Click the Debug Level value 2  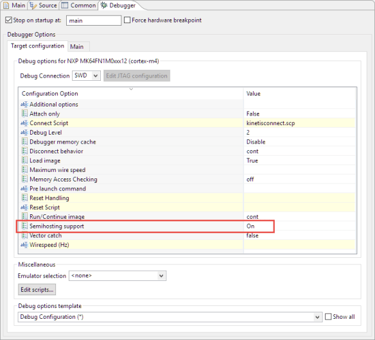coord(248,132)
